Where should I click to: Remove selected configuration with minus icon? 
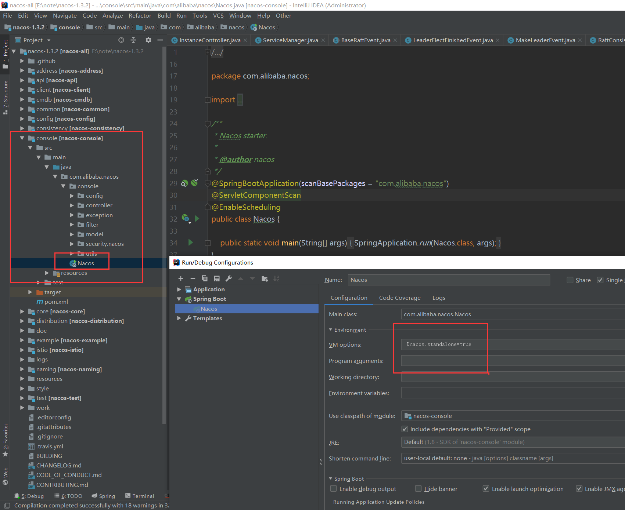click(193, 278)
